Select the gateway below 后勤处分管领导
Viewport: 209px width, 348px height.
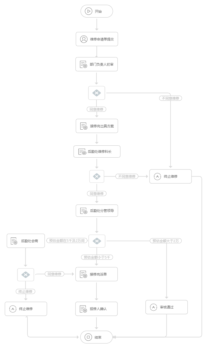97,241
